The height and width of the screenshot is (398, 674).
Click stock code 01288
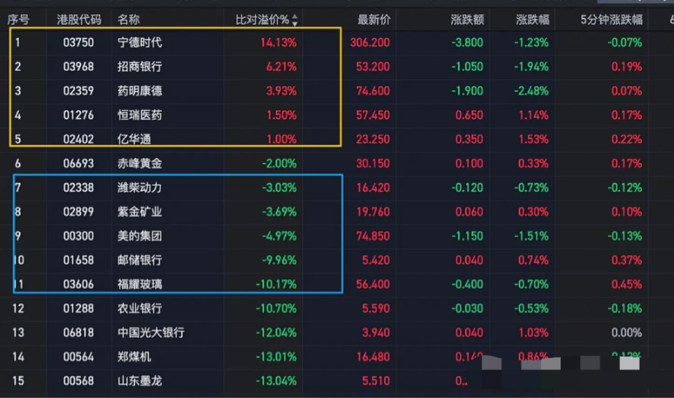tap(78, 308)
